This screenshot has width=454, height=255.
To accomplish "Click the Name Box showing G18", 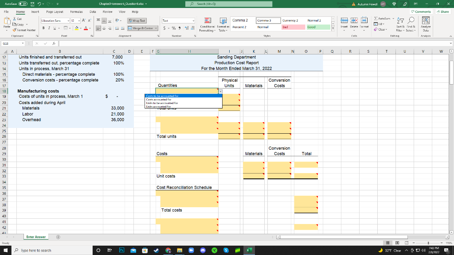I will click(13, 43).
